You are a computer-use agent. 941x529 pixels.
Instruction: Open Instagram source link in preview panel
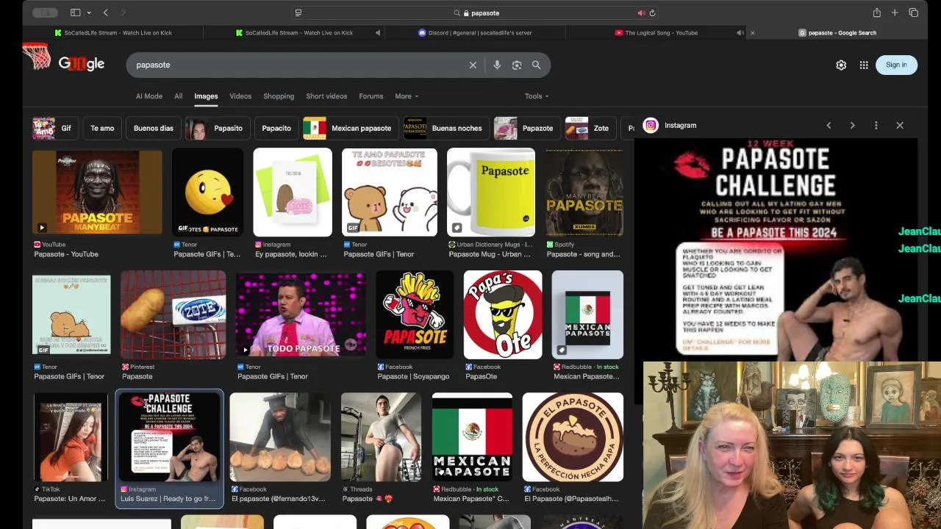[670, 126]
